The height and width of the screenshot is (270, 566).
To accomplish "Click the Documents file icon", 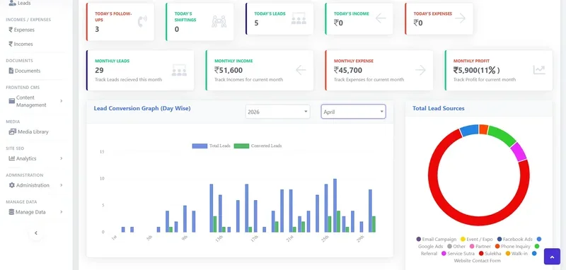I will 11,71.
